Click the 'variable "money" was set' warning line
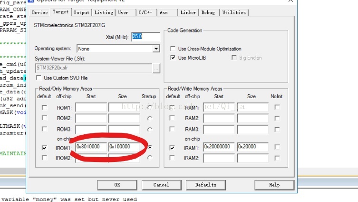This screenshot has height=202, width=358. point(69,199)
